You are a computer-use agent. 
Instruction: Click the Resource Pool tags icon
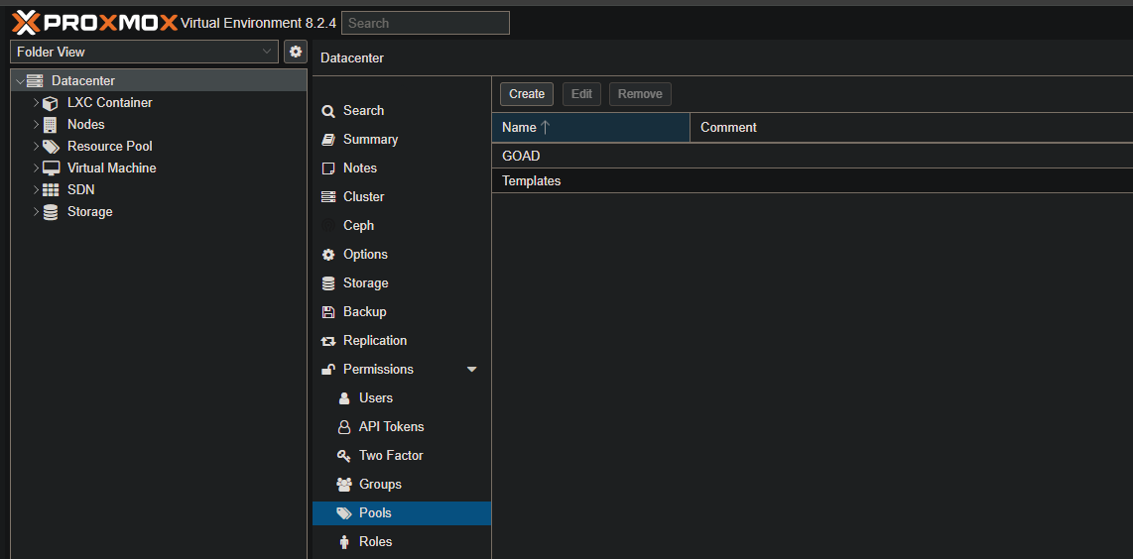51,147
